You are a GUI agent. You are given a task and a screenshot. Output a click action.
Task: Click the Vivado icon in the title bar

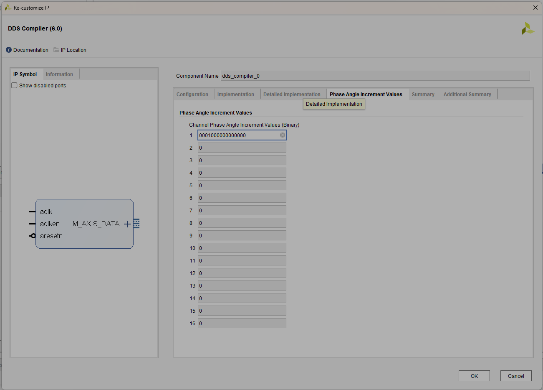(x=8, y=8)
